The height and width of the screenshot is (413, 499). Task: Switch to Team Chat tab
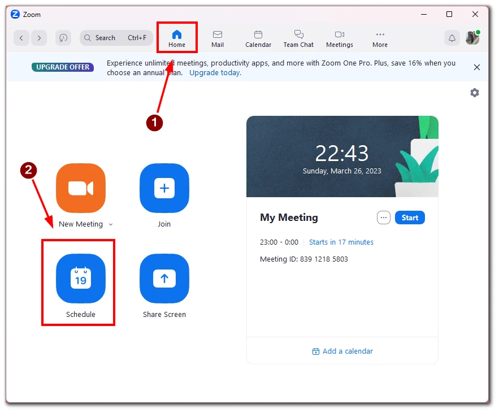(x=298, y=38)
